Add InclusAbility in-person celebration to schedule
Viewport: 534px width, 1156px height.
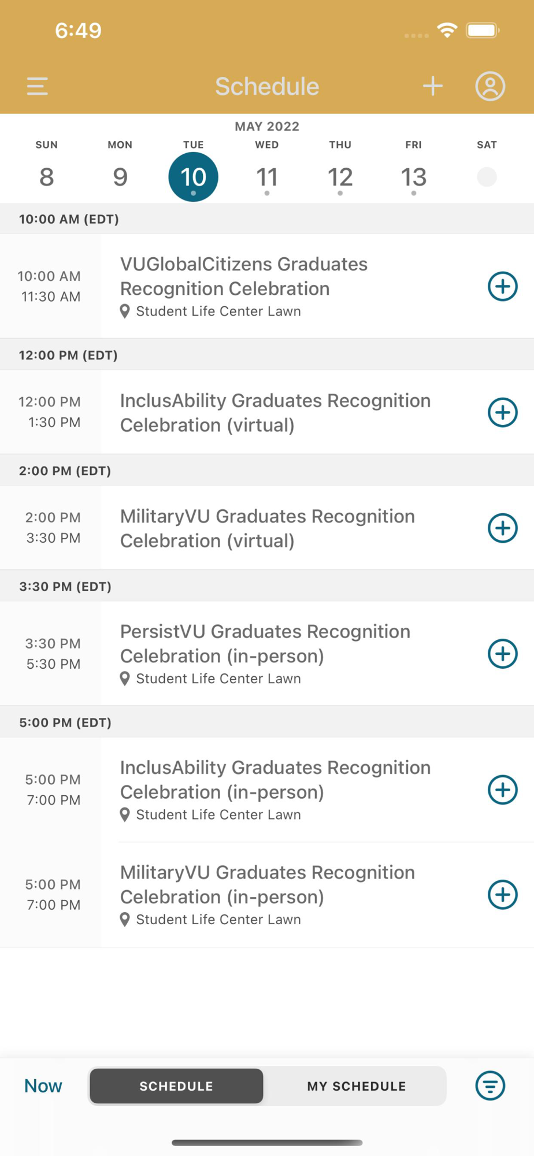click(502, 790)
